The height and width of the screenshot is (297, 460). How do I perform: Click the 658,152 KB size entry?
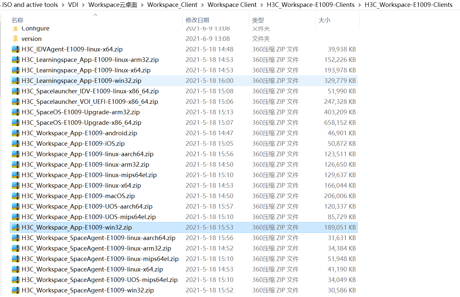340,122
